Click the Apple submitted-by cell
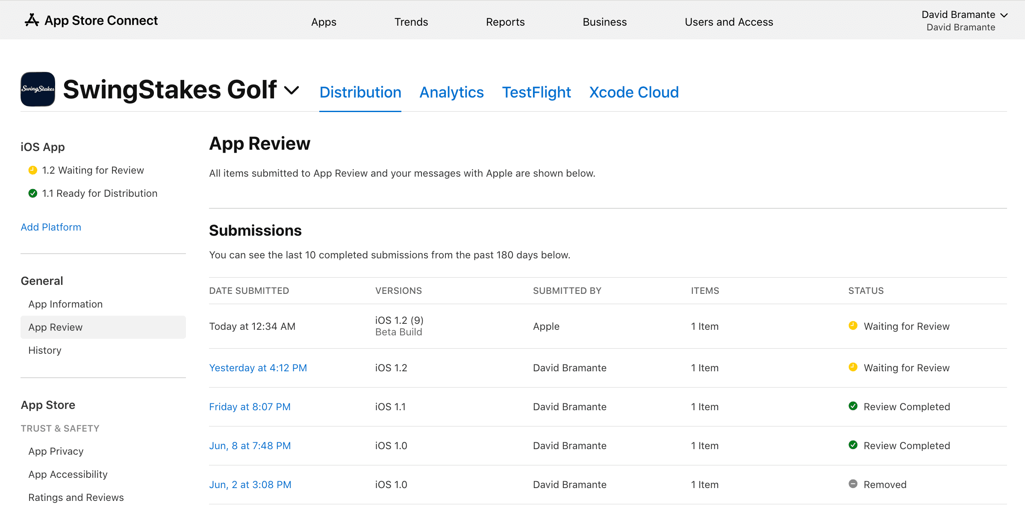 pos(546,326)
